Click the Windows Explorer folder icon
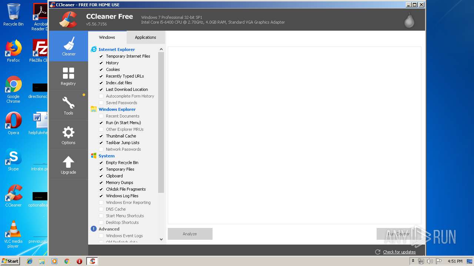 click(x=94, y=109)
